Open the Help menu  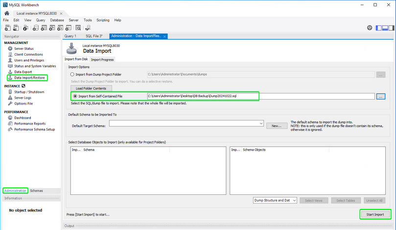click(117, 20)
